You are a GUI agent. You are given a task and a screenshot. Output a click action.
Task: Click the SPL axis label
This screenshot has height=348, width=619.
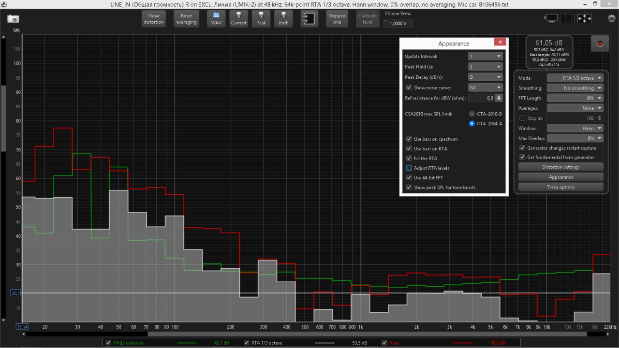[x=17, y=30]
